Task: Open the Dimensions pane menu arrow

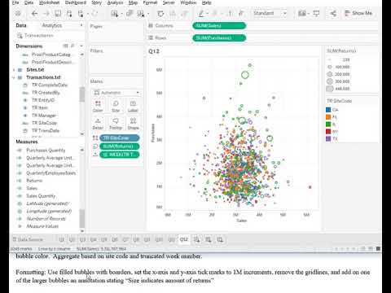Action: point(81,46)
